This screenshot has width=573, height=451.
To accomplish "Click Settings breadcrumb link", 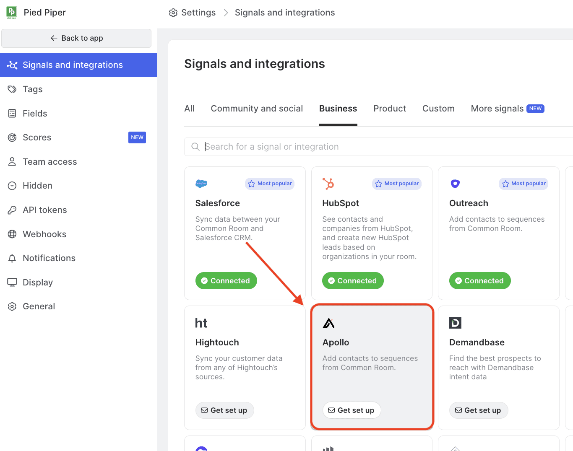I will click(x=192, y=13).
